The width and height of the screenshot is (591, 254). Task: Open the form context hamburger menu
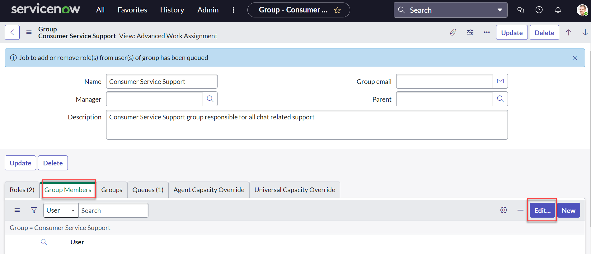[29, 32]
